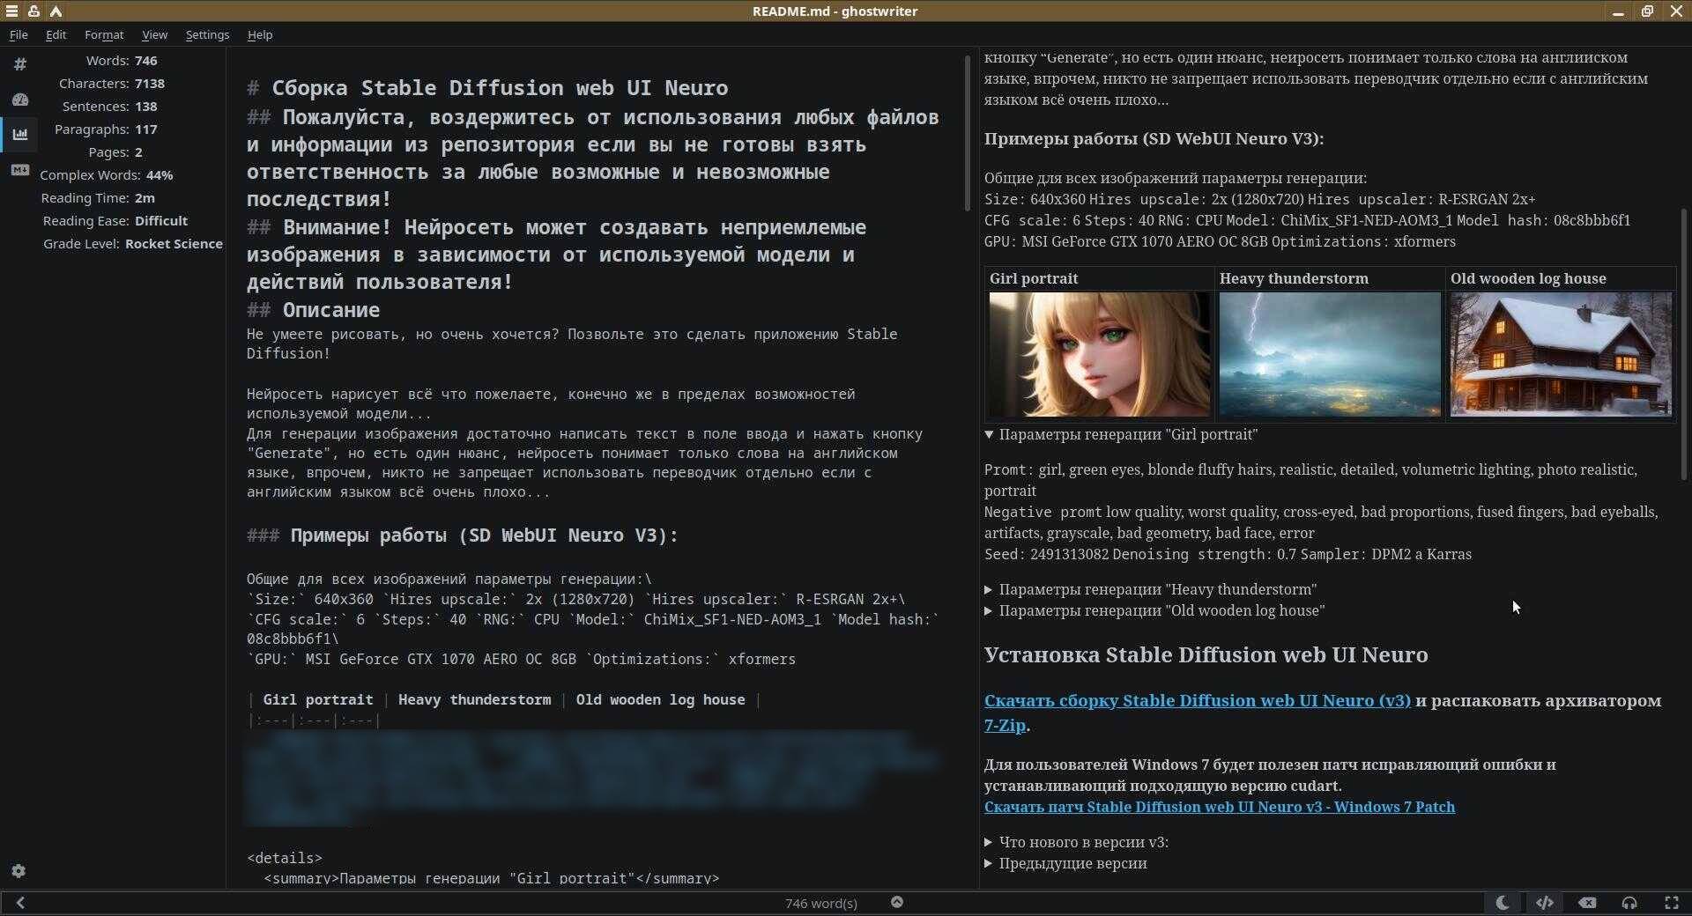Viewport: 1692px width, 916px height.
Task: Click the "Grade Level: Rocket Science" statistic
Action: point(133,244)
